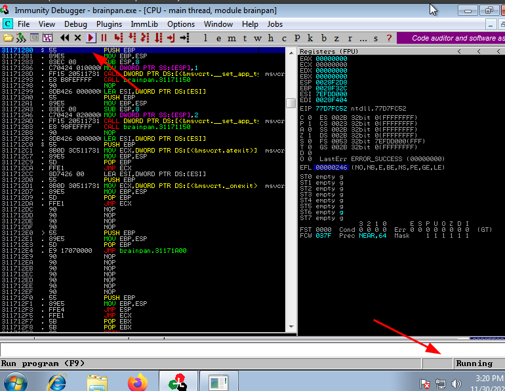Open the Help menu
Screen dimensions: 505x391
point(251,24)
